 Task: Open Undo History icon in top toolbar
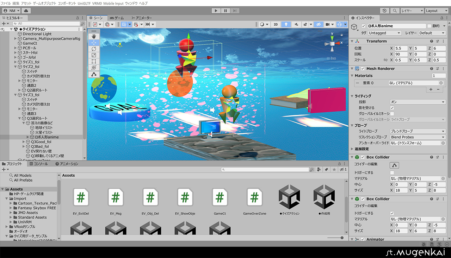(385, 11)
